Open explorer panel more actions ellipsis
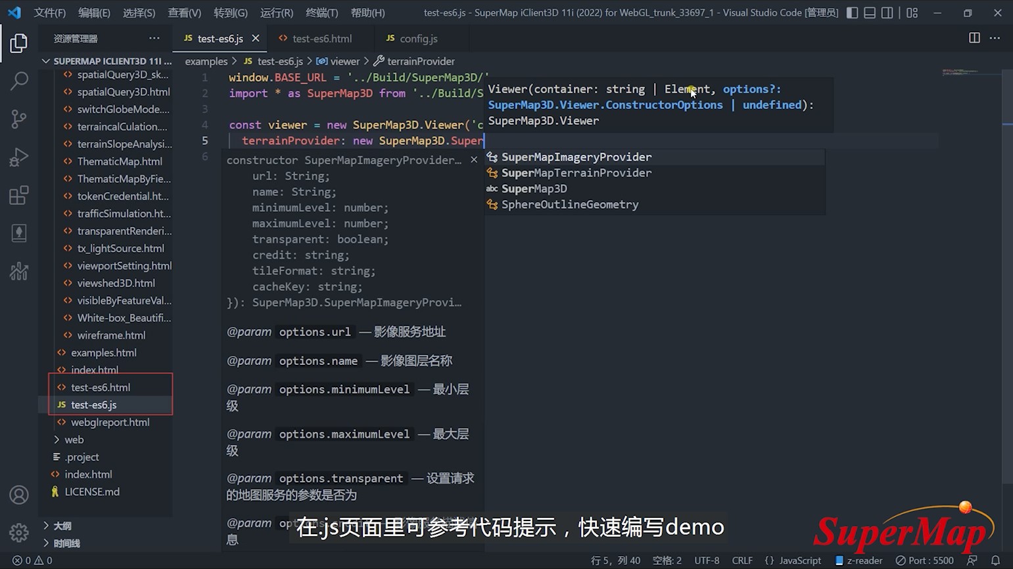Image resolution: width=1013 pixels, height=569 pixels. [x=154, y=38]
